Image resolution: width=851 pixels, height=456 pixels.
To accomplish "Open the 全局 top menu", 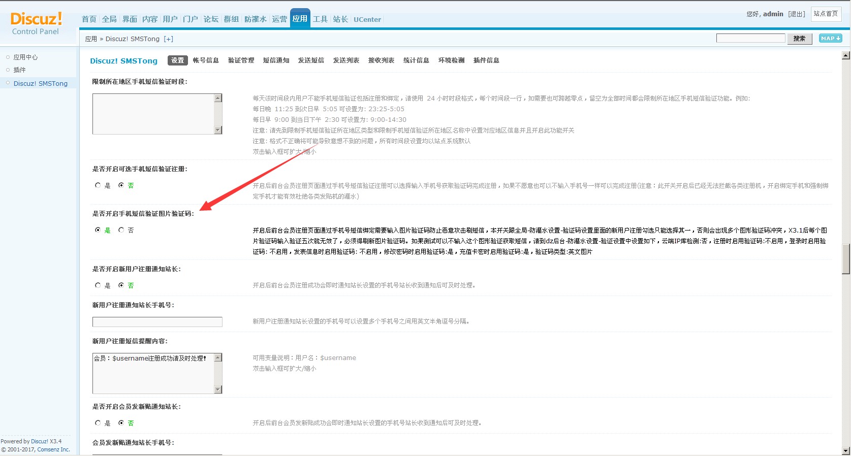I will click(x=109, y=19).
